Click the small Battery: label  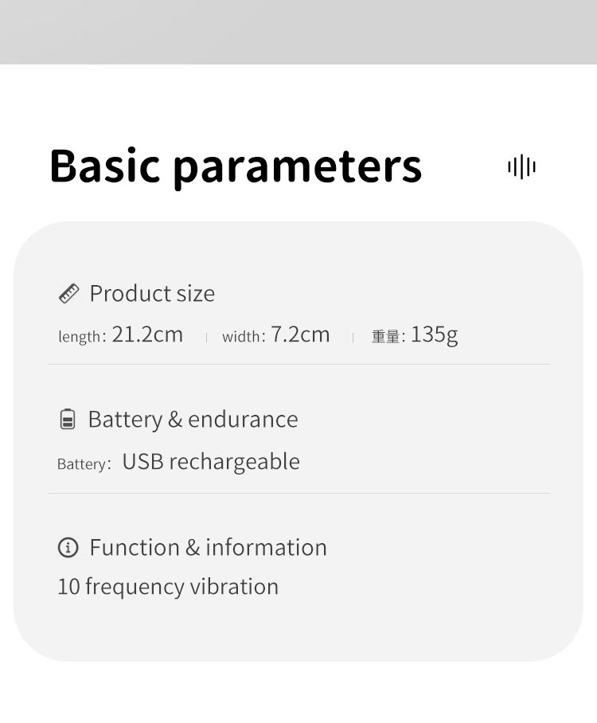pyautogui.click(x=84, y=464)
